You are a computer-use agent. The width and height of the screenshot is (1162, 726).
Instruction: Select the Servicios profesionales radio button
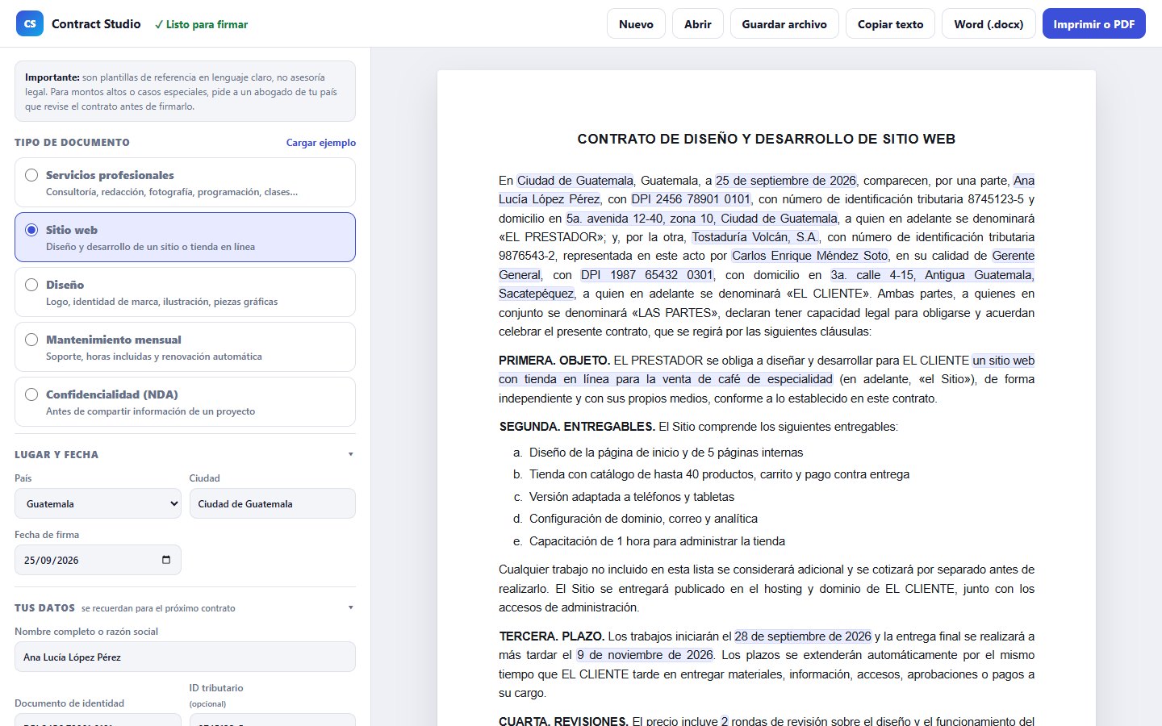tap(31, 175)
